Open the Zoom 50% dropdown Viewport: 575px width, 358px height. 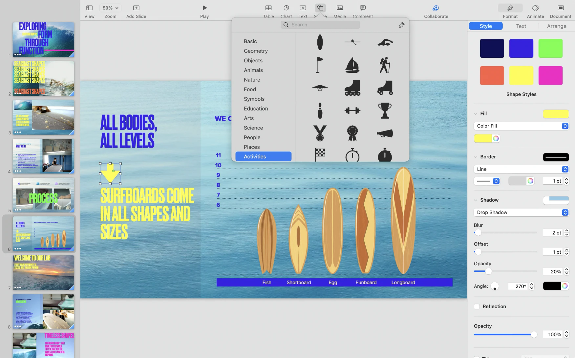tap(110, 8)
